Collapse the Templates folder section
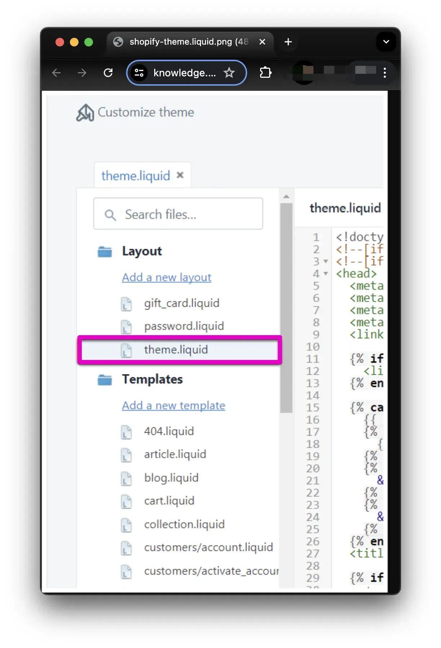 click(x=152, y=379)
